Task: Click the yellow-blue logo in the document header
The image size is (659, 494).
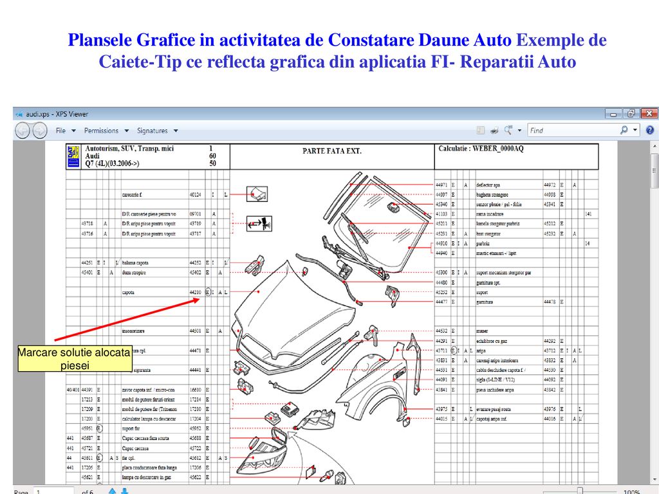Action: [x=73, y=157]
